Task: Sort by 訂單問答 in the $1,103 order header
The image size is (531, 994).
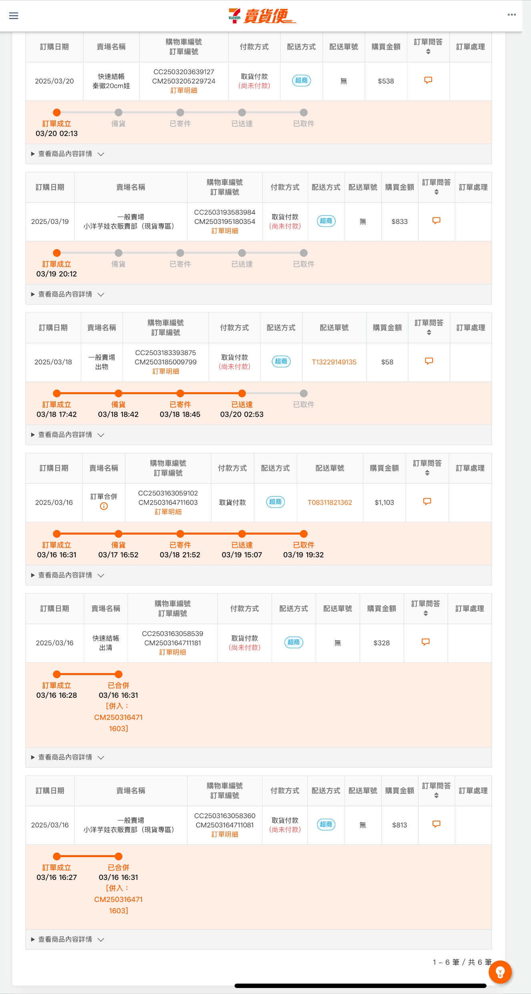Action: (x=427, y=473)
